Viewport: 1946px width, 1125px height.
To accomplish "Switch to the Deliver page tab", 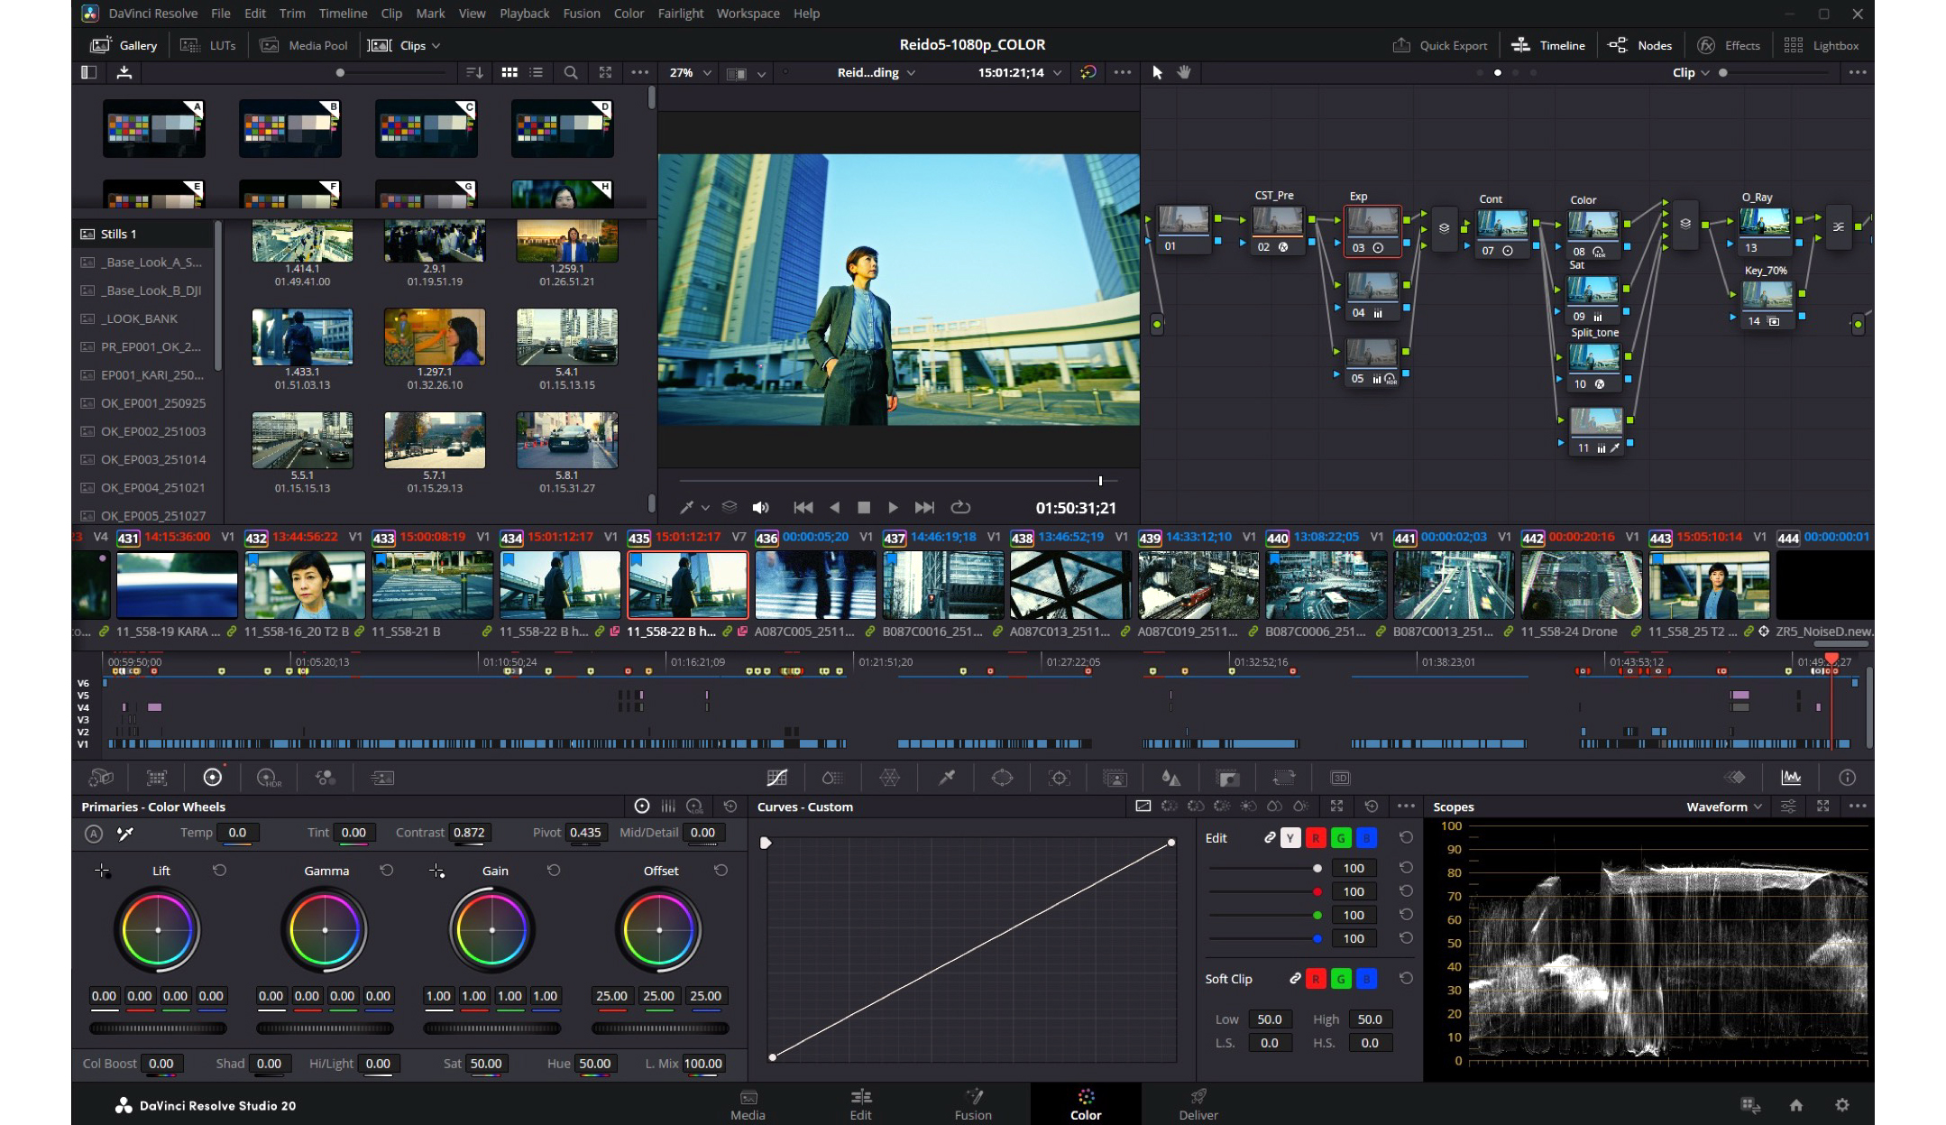I will 1198,1103.
